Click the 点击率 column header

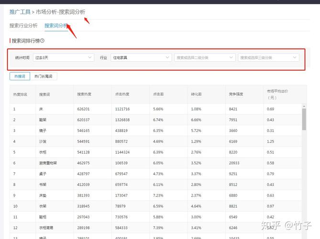158,94
